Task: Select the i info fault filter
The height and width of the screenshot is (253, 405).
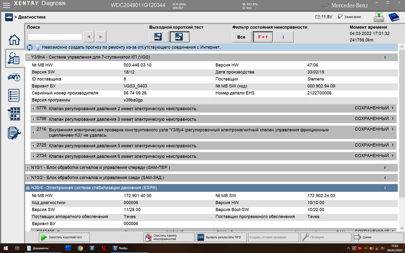Action: (283, 37)
